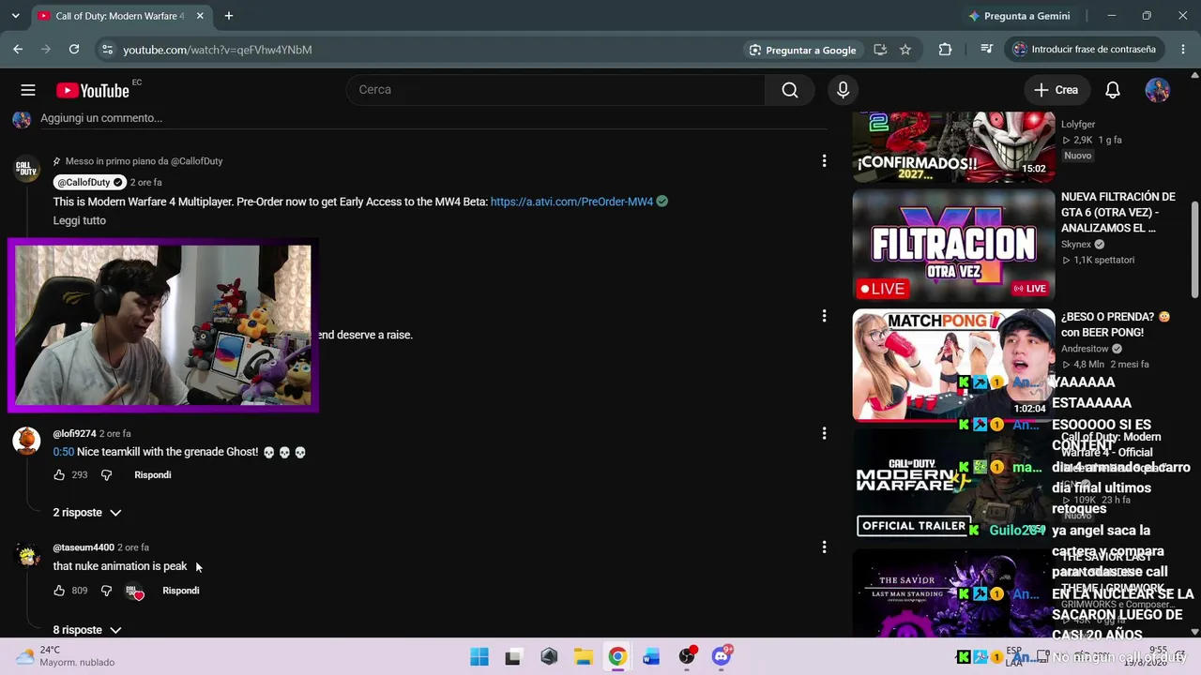Image resolution: width=1201 pixels, height=675 pixels.
Task: Open the YouTube account avatar menu
Action: pos(1158,90)
